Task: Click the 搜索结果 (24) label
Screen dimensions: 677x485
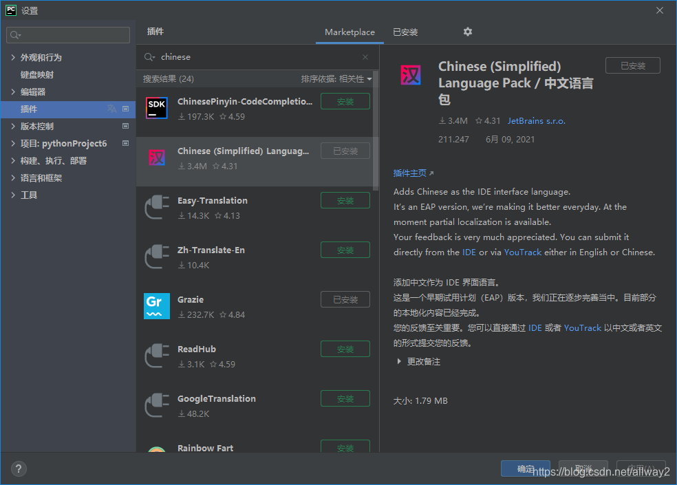Action: [169, 79]
